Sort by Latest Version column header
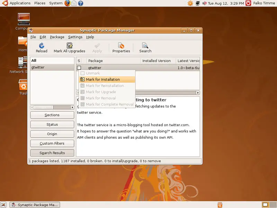 pos(188,61)
